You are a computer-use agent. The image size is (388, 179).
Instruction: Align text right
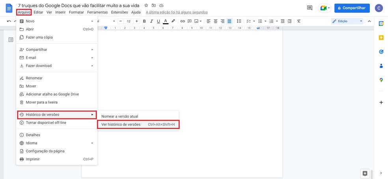[x=222, y=21]
